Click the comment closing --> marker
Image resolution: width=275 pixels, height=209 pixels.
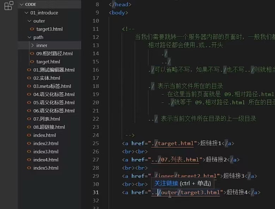pos(130,135)
